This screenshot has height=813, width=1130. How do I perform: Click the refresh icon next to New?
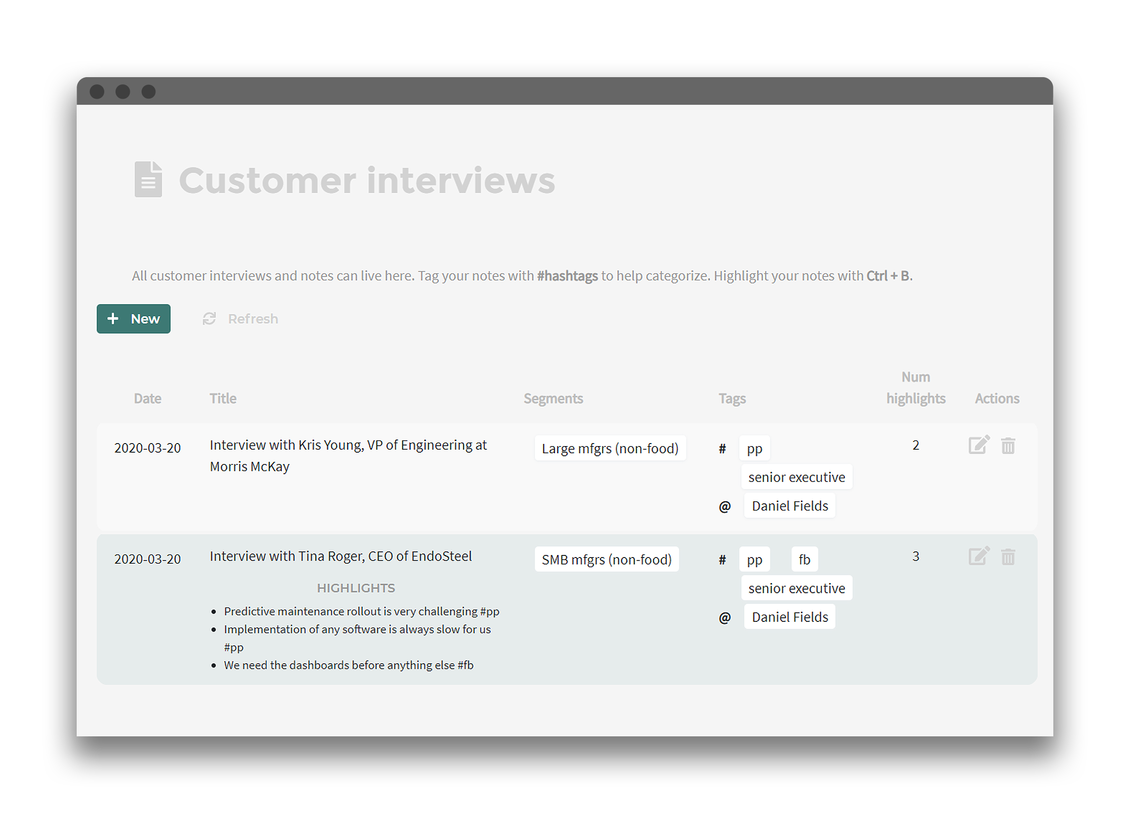tap(209, 318)
